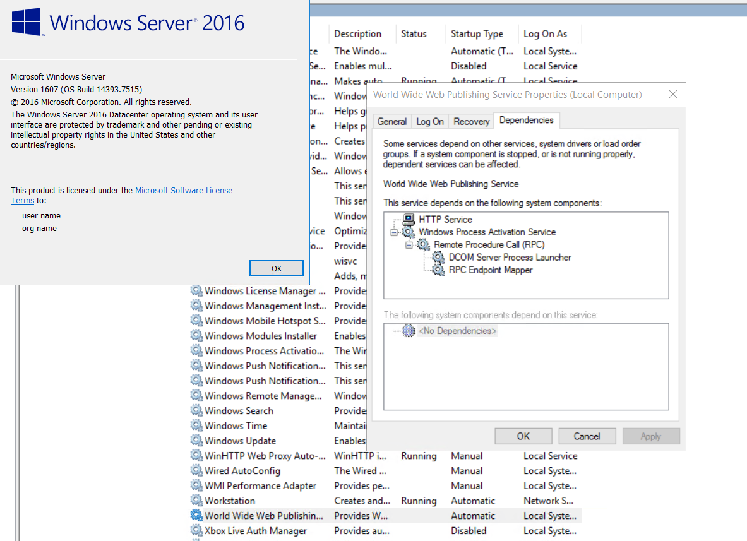Image resolution: width=747 pixels, height=541 pixels.
Task: Click the Version 1607 (OS Build 14393.7515) text
Action: (x=76, y=89)
